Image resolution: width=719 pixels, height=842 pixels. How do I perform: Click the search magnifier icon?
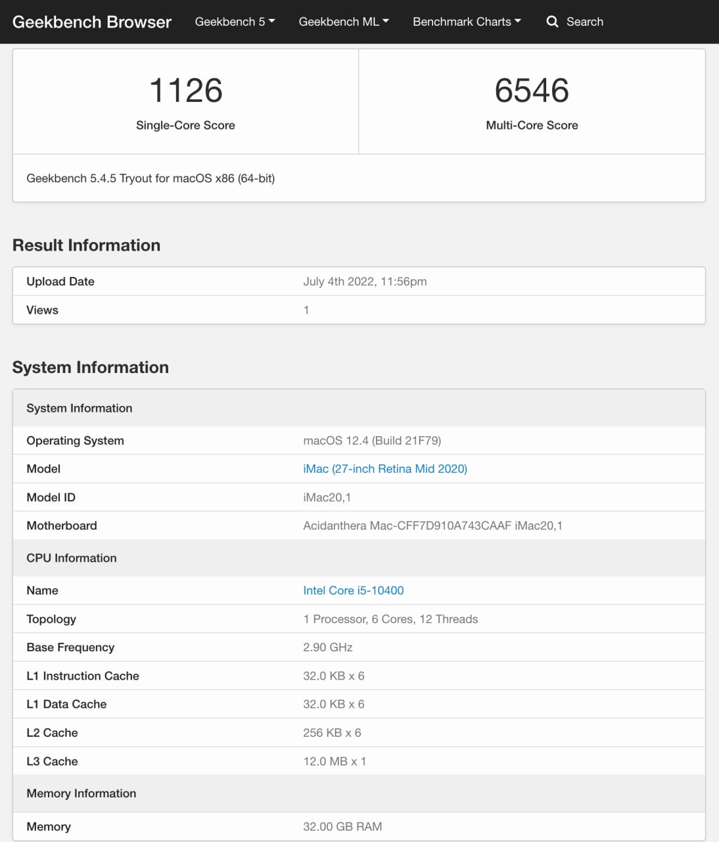(x=552, y=22)
